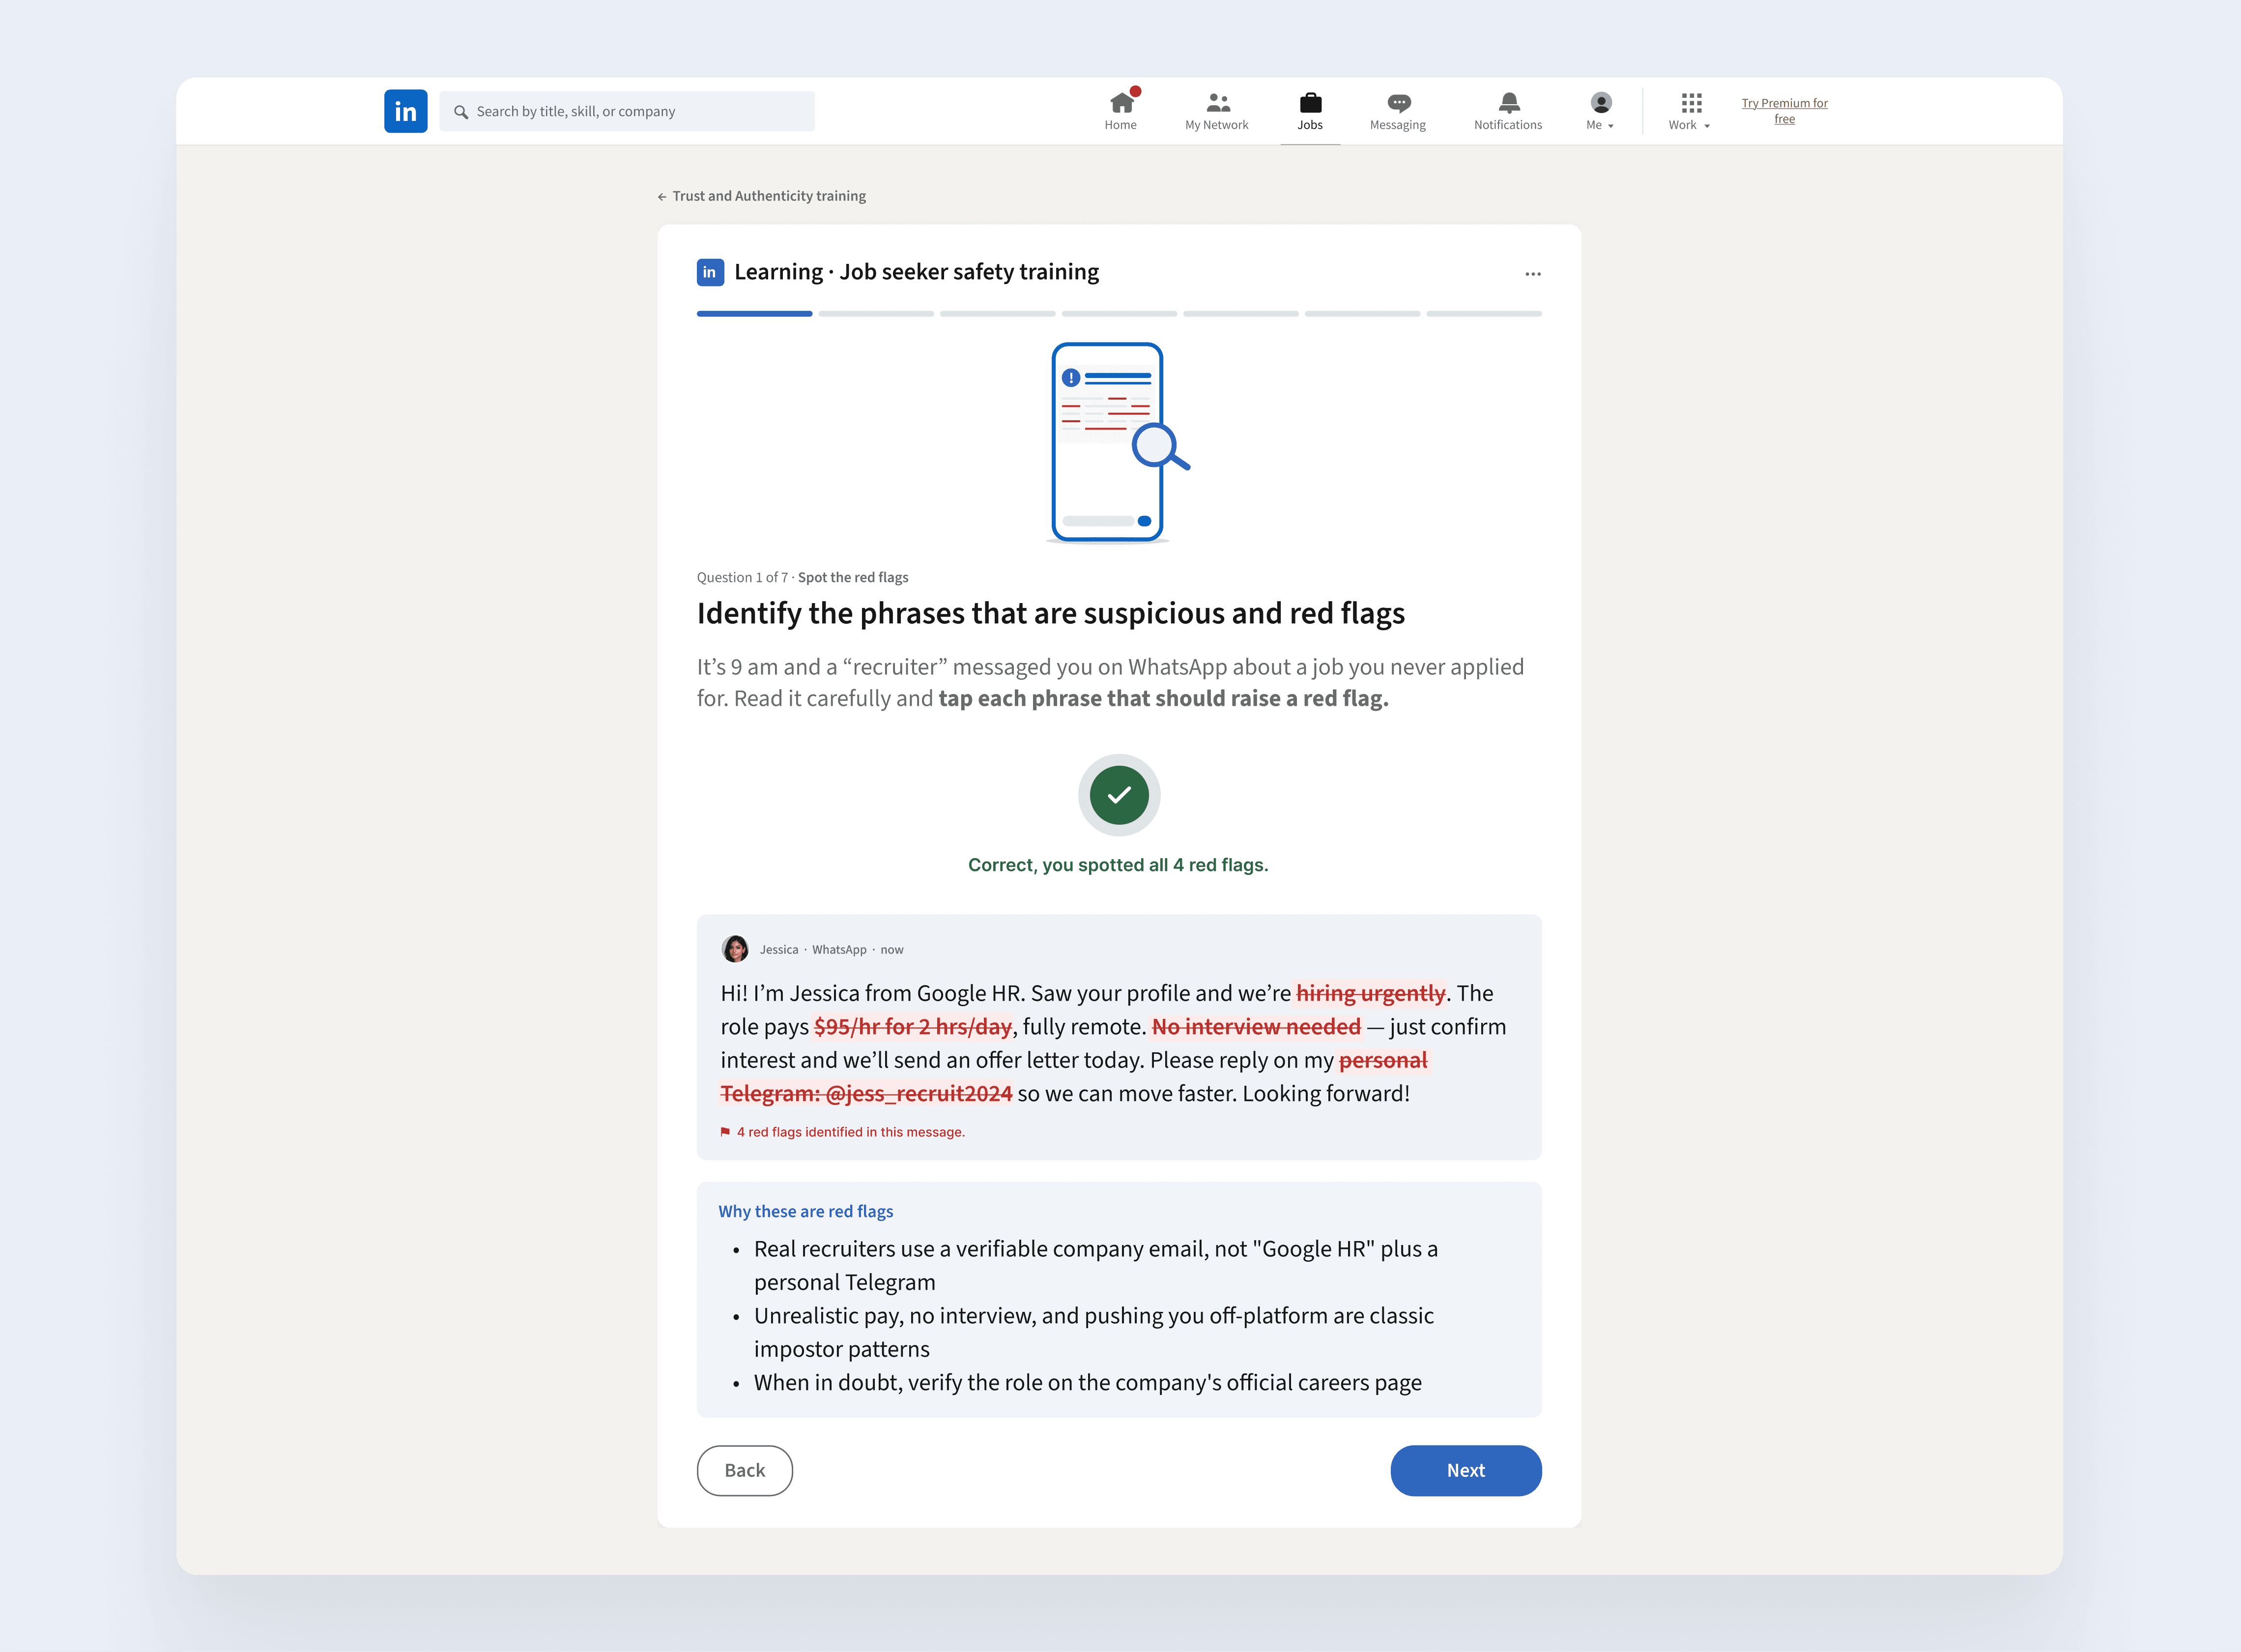
Task: Expand the Me profile dropdown
Action: tap(1600, 111)
